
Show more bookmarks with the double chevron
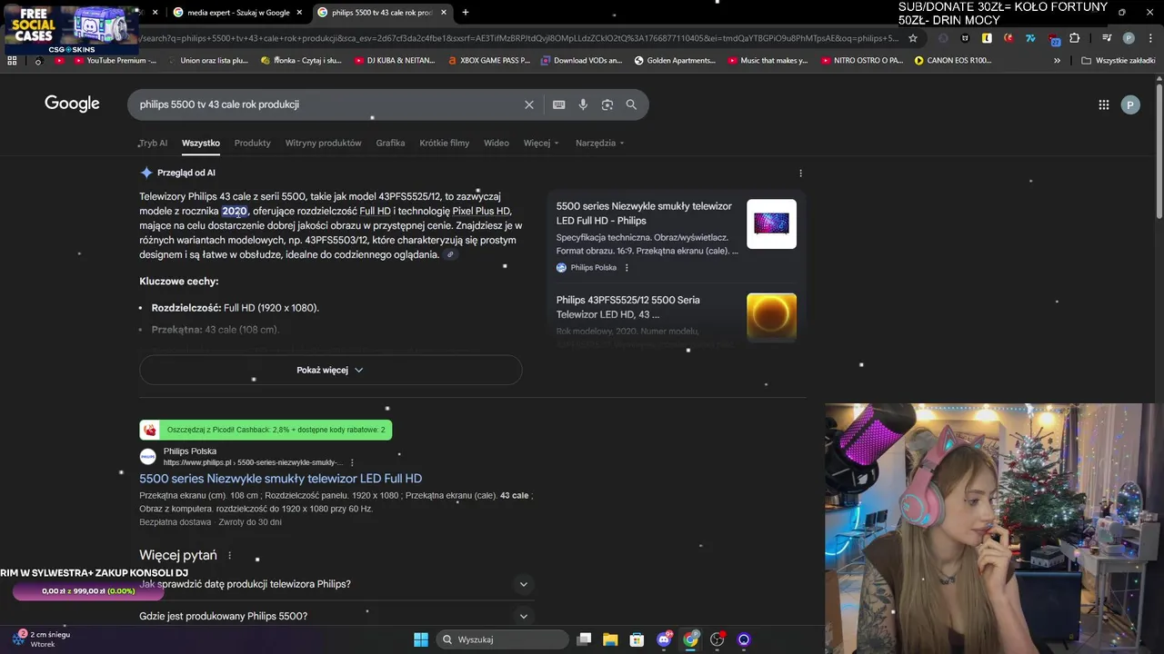point(1057,61)
